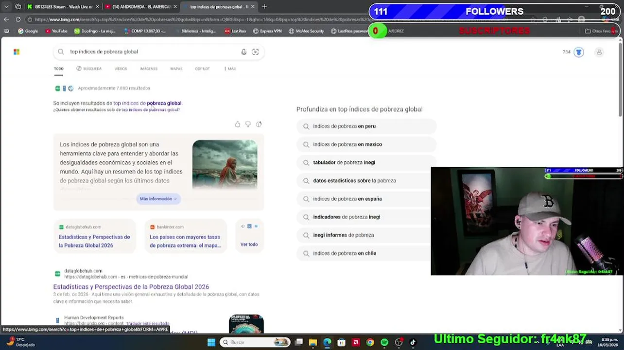Expand AI summary with Más información
This screenshot has height=350, width=624.
point(158,199)
